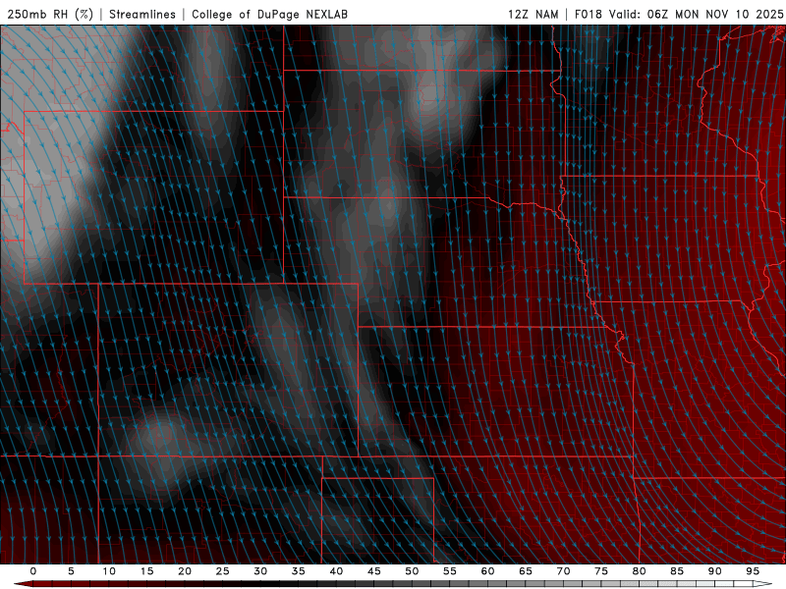Click the colorbar label "75"

point(601,571)
